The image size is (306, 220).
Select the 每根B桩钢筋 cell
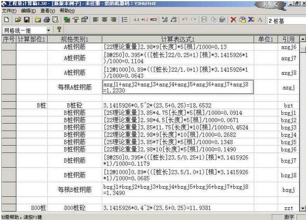pos(74,190)
